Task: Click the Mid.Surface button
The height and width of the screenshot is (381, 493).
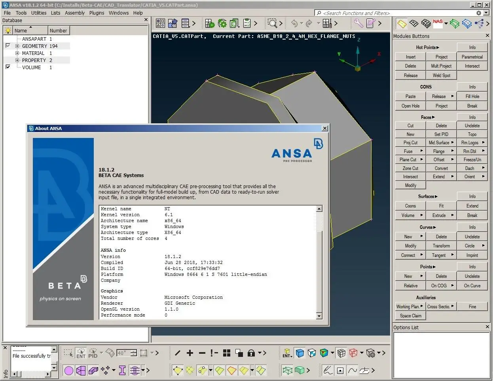Action: [x=441, y=143]
